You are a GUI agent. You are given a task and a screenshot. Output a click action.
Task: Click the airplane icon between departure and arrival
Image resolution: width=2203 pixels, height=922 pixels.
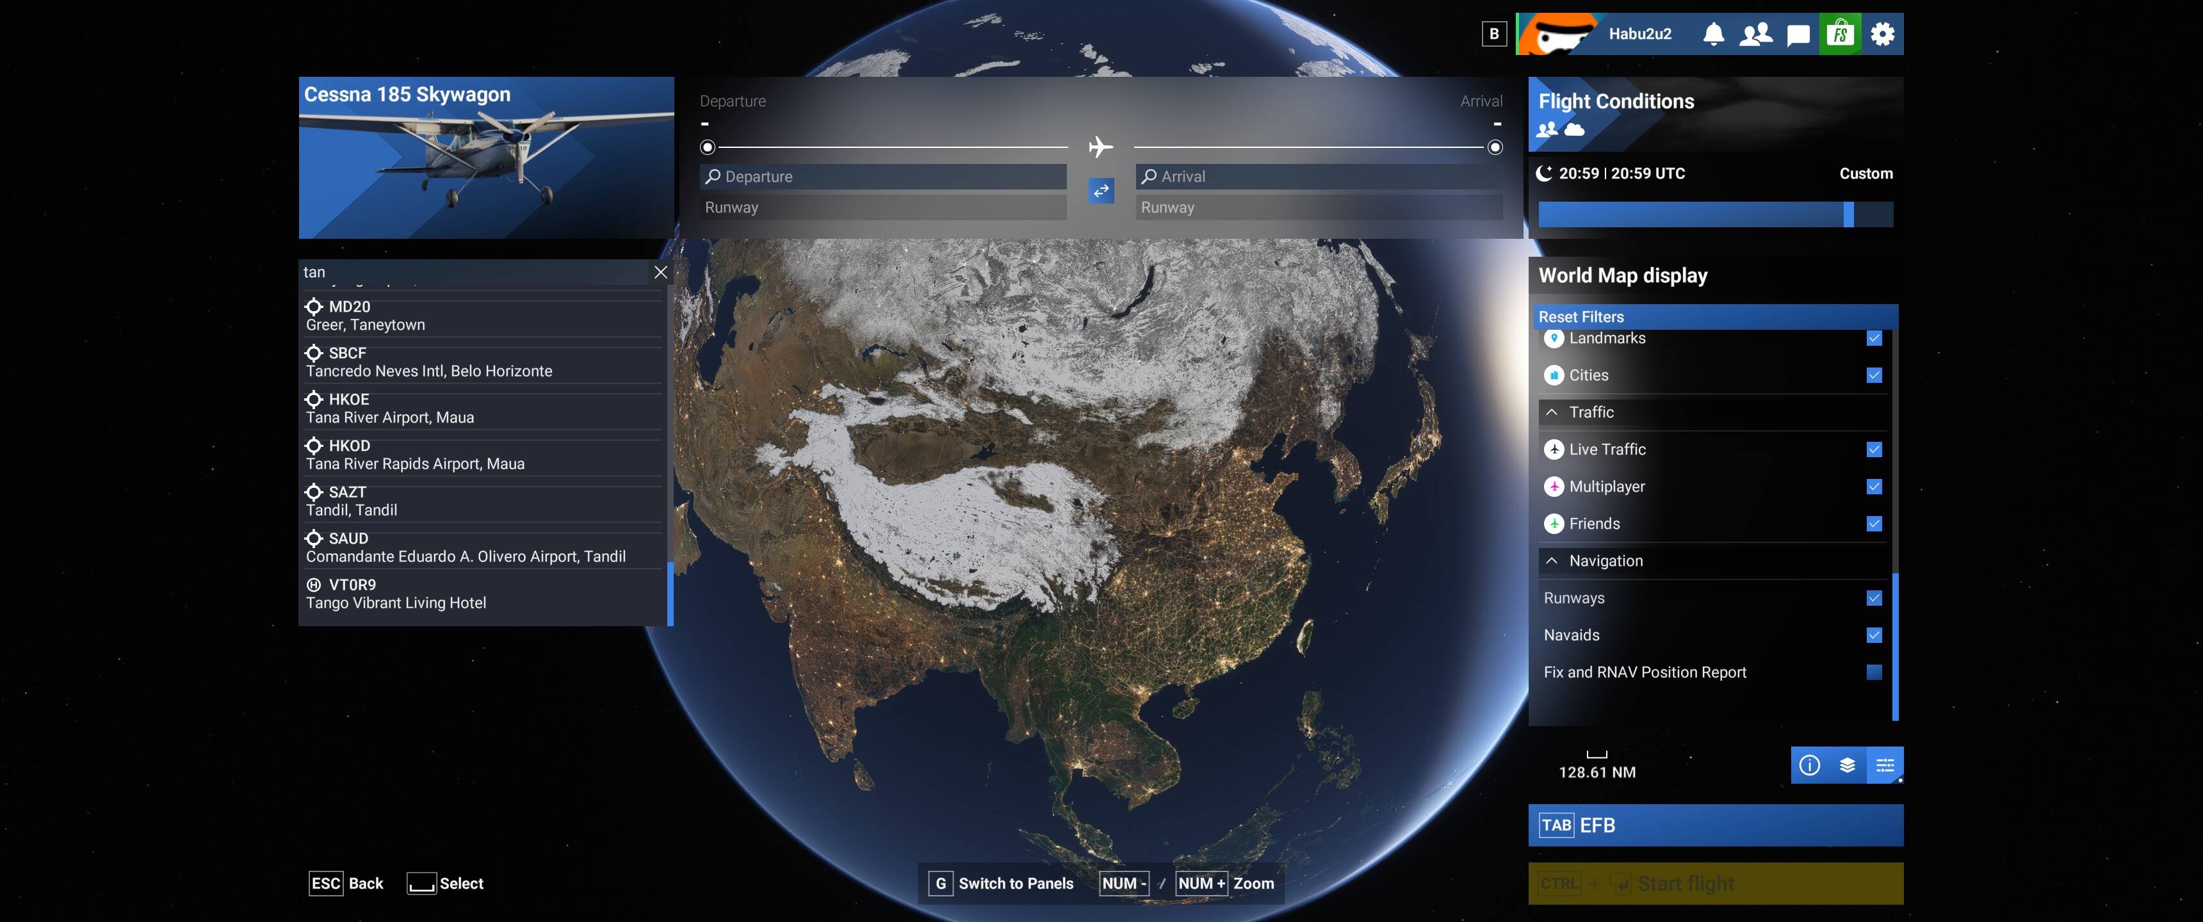point(1101,147)
